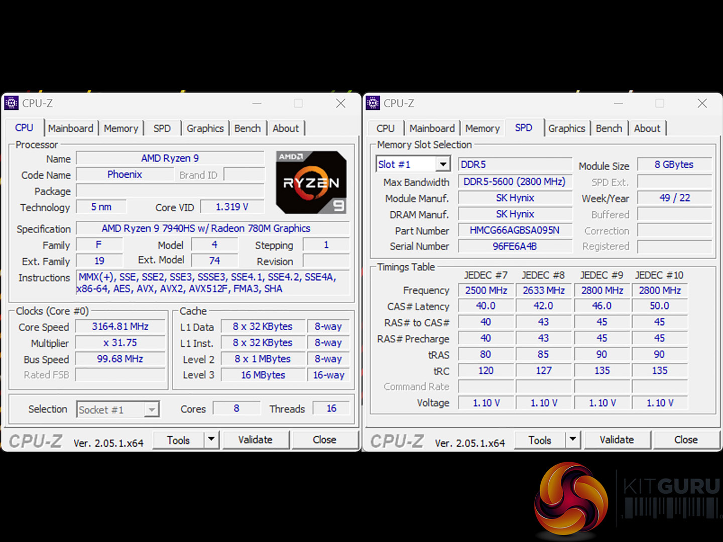Click the CPU-Z app icon in the SPD window title bar

(373, 103)
